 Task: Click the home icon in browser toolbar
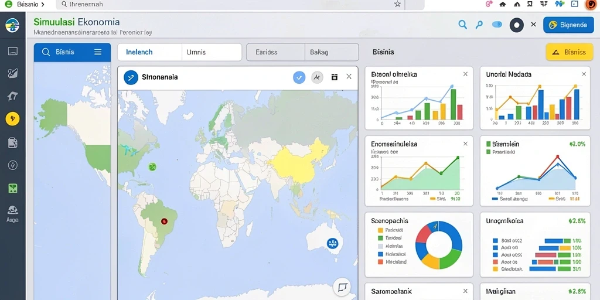(503, 4)
